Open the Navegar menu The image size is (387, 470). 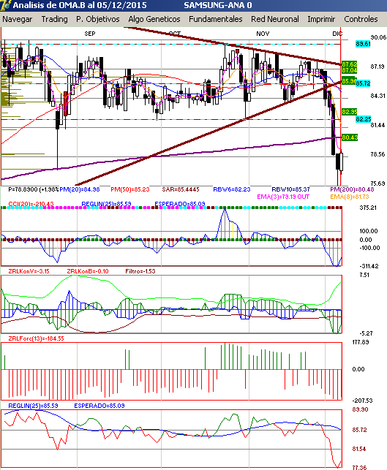click(x=17, y=19)
